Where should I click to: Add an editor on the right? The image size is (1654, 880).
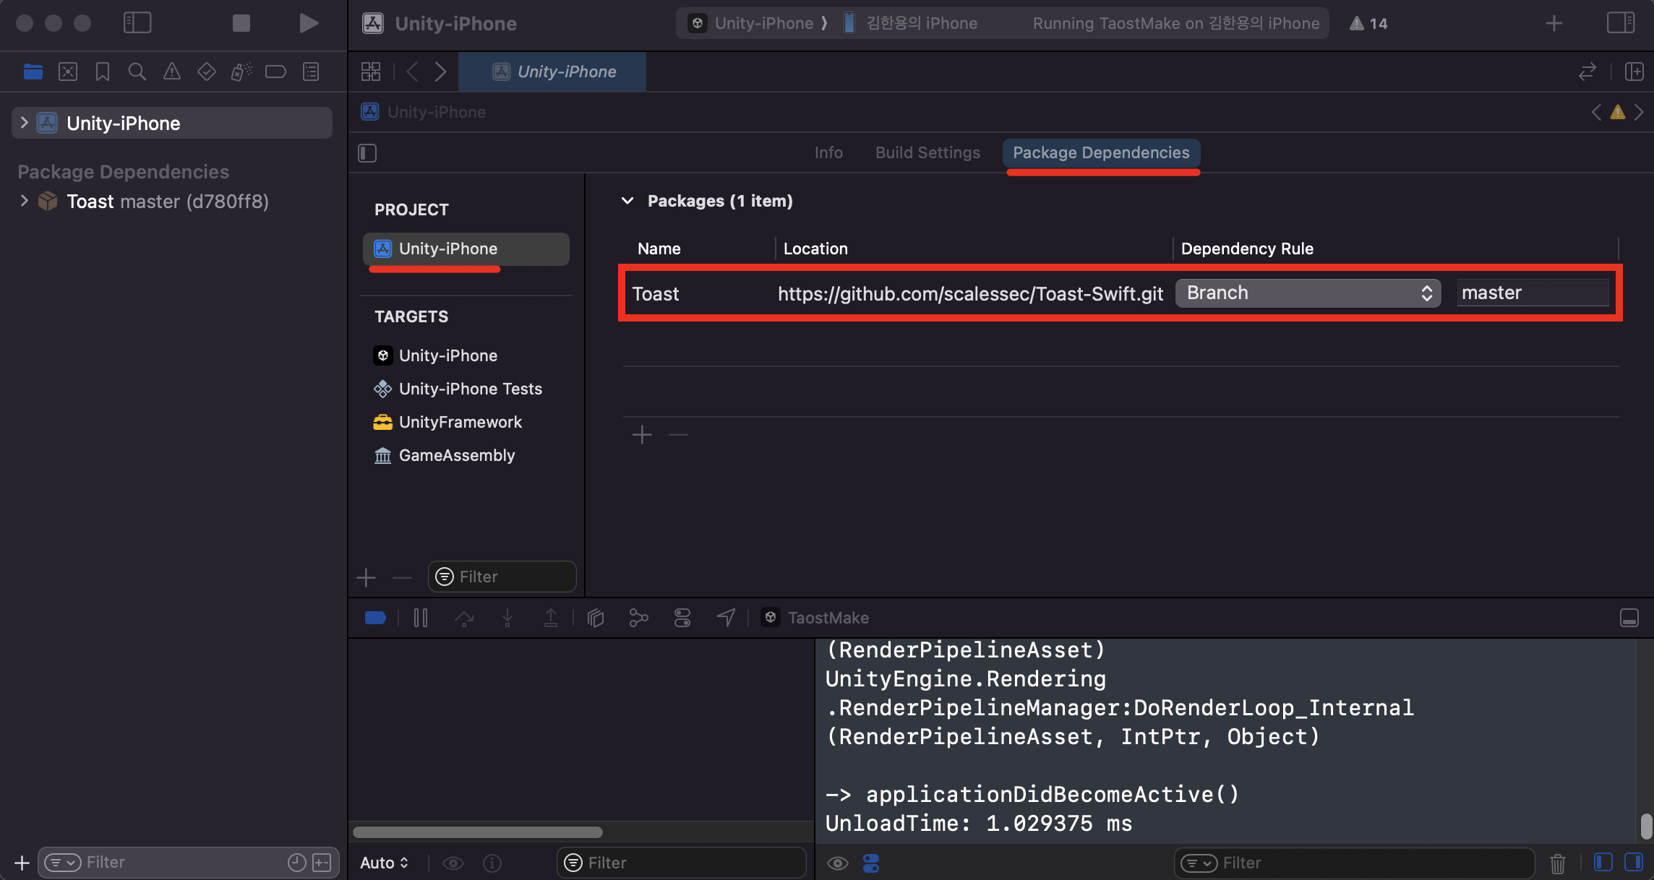pyautogui.click(x=1634, y=72)
